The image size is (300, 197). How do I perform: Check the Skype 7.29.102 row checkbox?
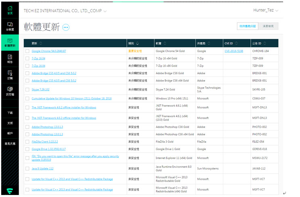point(27,89)
